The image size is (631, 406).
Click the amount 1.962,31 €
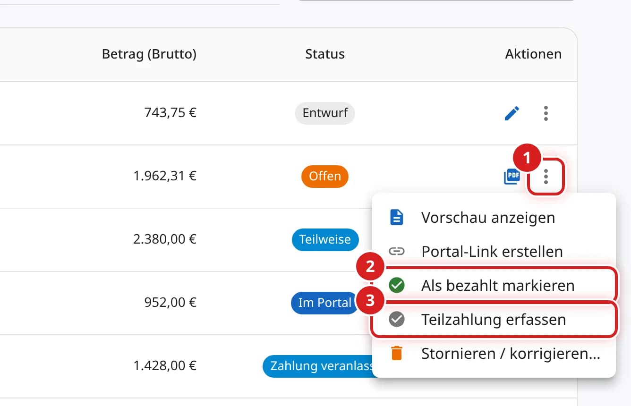pos(165,177)
